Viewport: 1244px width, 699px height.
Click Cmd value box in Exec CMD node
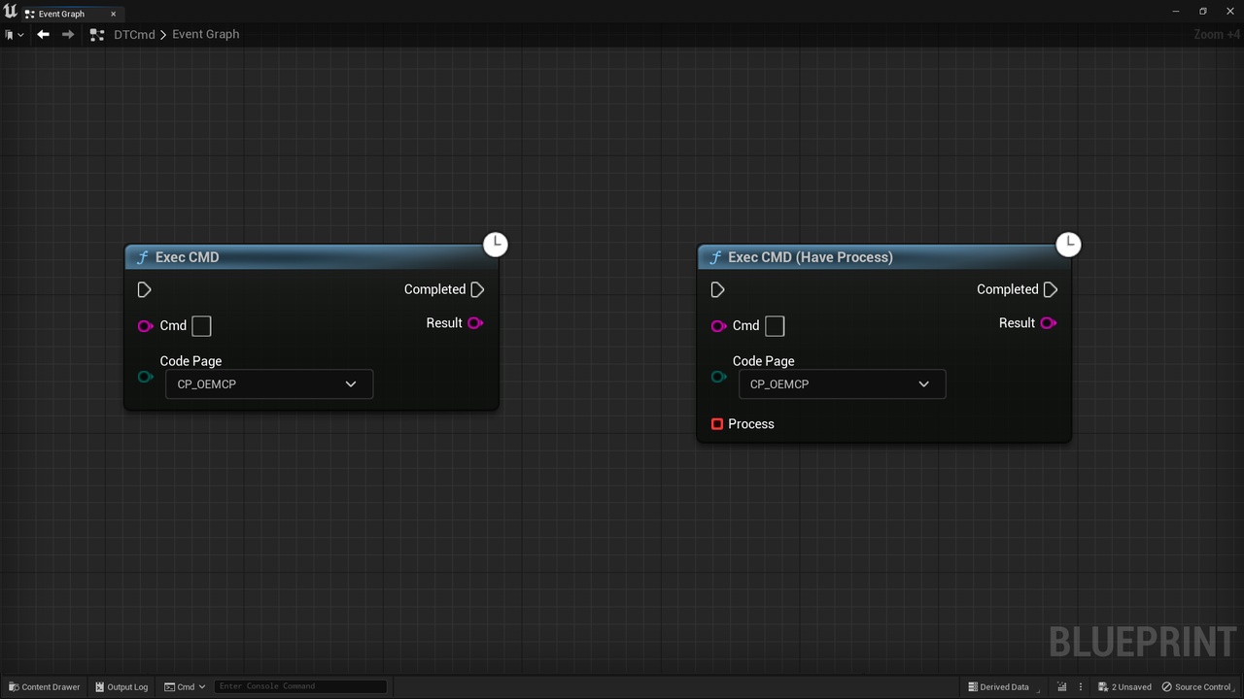click(201, 326)
